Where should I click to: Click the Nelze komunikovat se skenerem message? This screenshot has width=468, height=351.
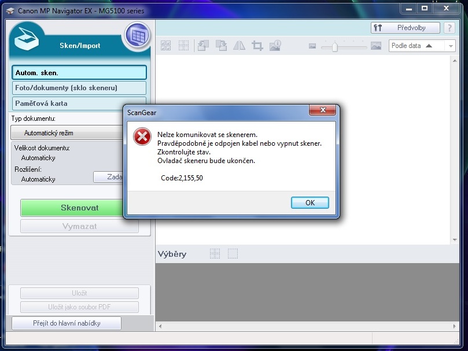207,135
